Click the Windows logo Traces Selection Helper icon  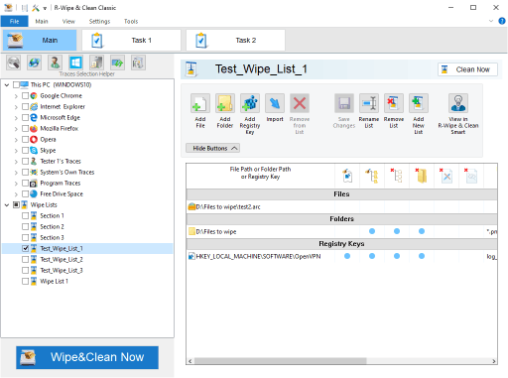point(75,63)
